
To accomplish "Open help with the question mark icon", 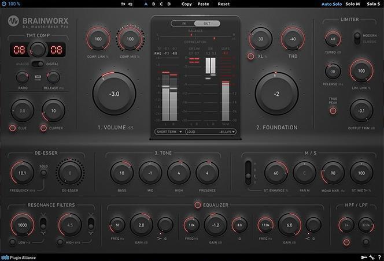I will pyautogui.click(x=380, y=257).
